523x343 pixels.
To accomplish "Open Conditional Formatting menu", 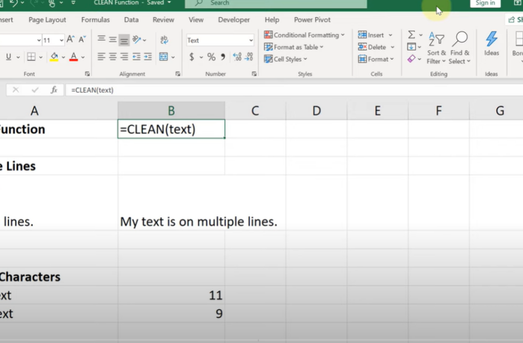I will (304, 35).
